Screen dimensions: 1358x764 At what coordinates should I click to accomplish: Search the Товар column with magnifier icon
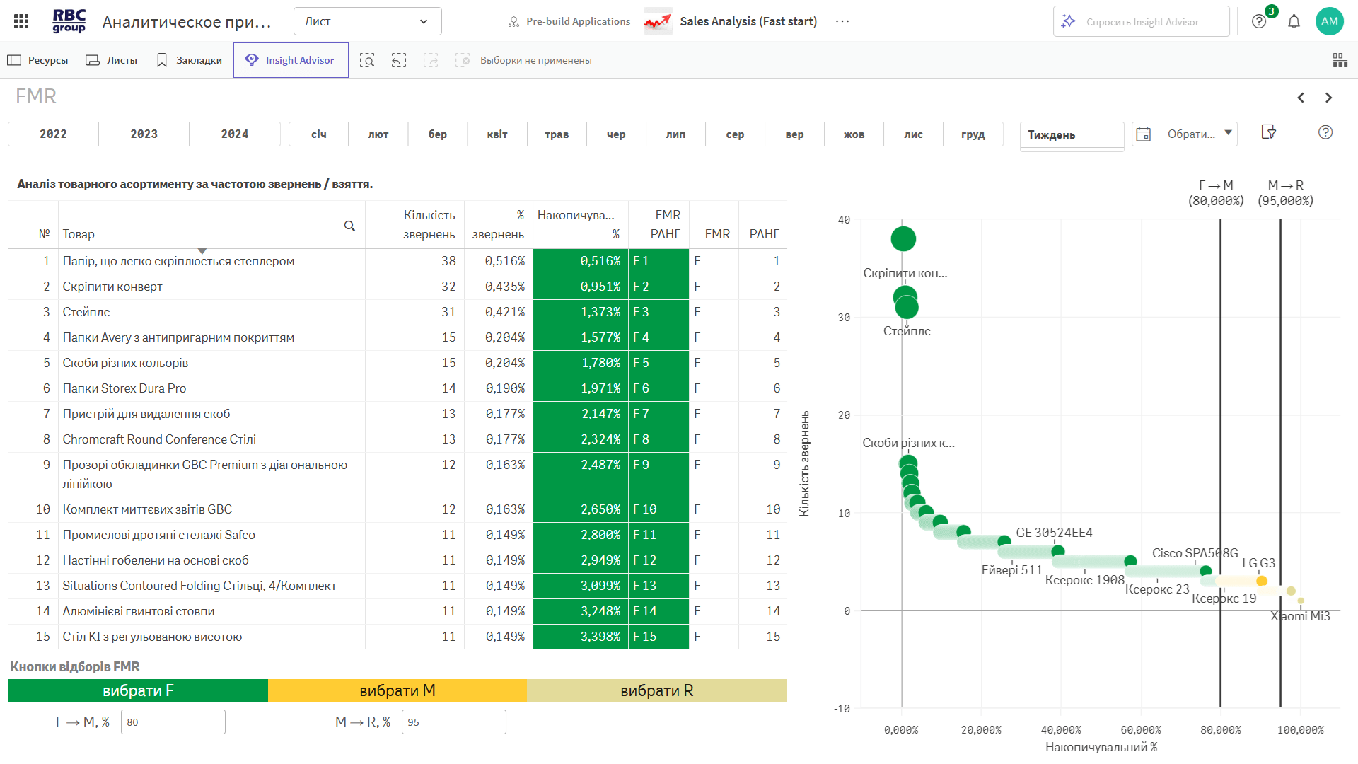click(x=349, y=226)
